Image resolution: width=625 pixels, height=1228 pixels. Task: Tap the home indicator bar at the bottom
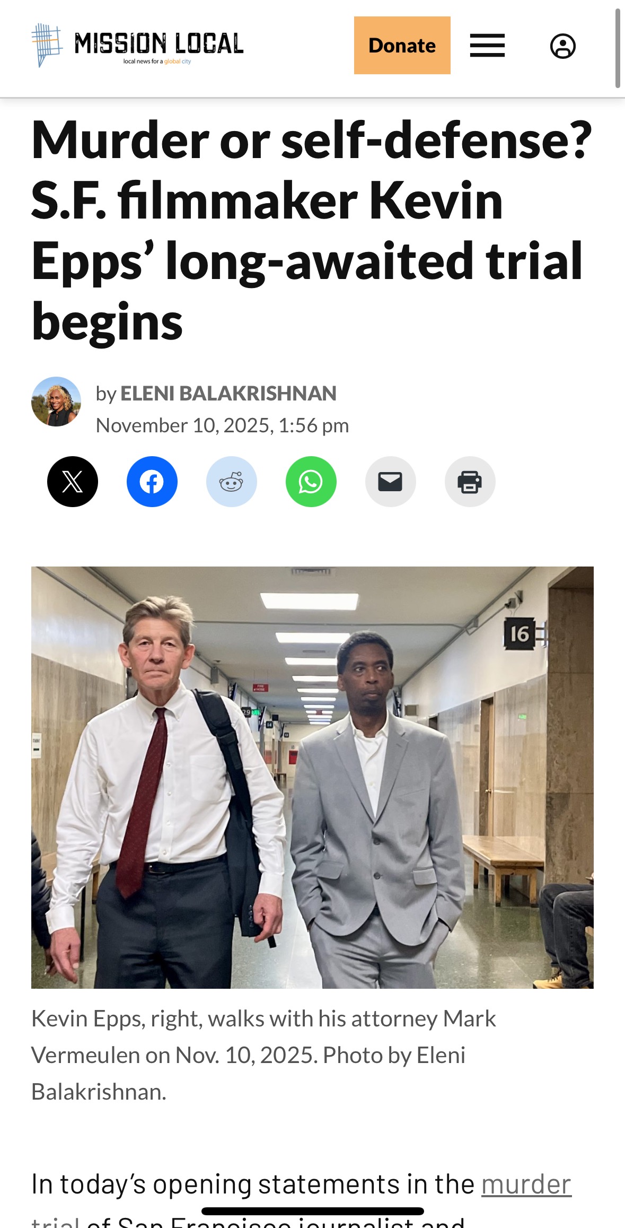coord(313,1211)
